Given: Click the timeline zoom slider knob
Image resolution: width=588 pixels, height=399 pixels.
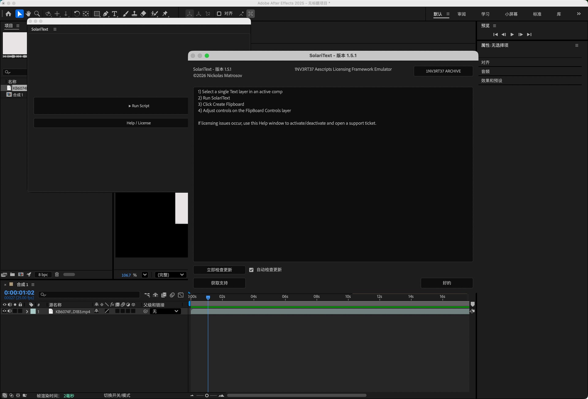Looking at the screenshot, I should tap(207, 396).
